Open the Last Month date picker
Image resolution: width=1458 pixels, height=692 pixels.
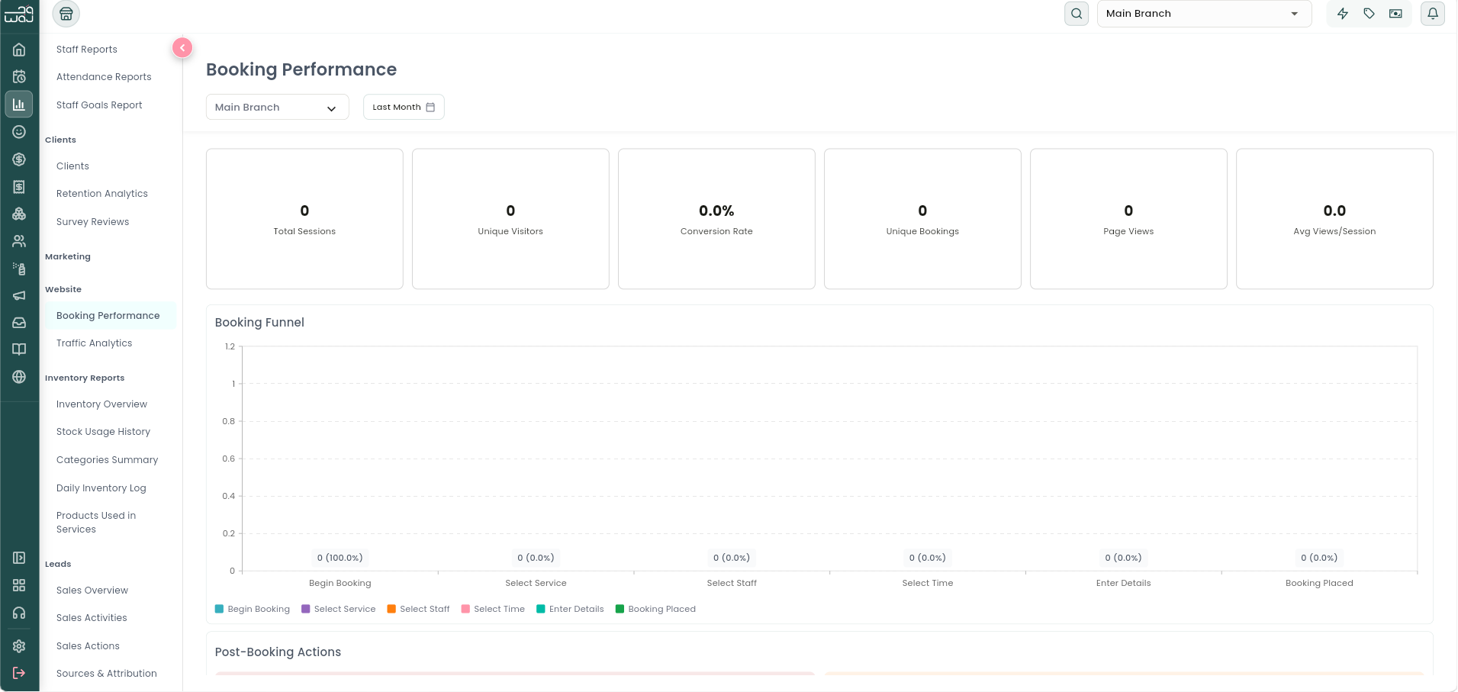tap(404, 108)
